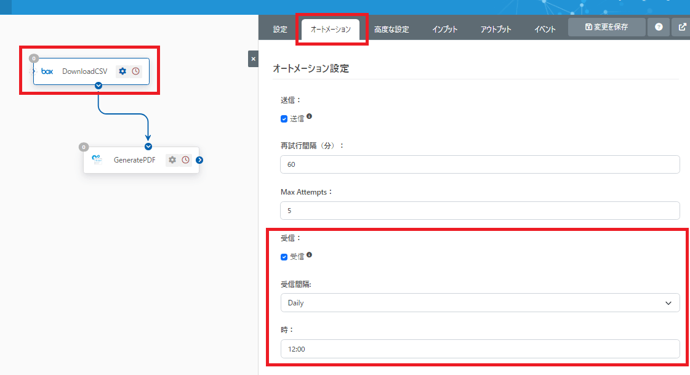Switch to the 設定 tab
Screen dimensions: 690x375
tap(280, 29)
